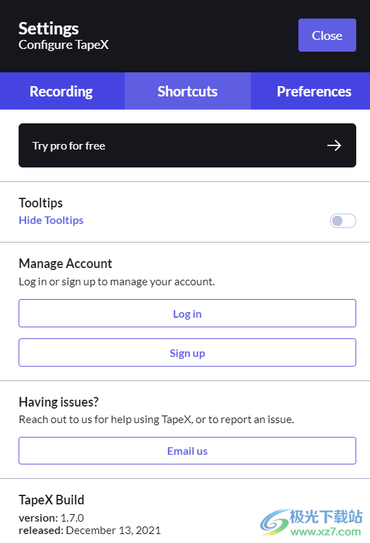The width and height of the screenshot is (370, 543).
Task: Click the arrow icon on pro banner
Action: pyautogui.click(x=334, y=145)
